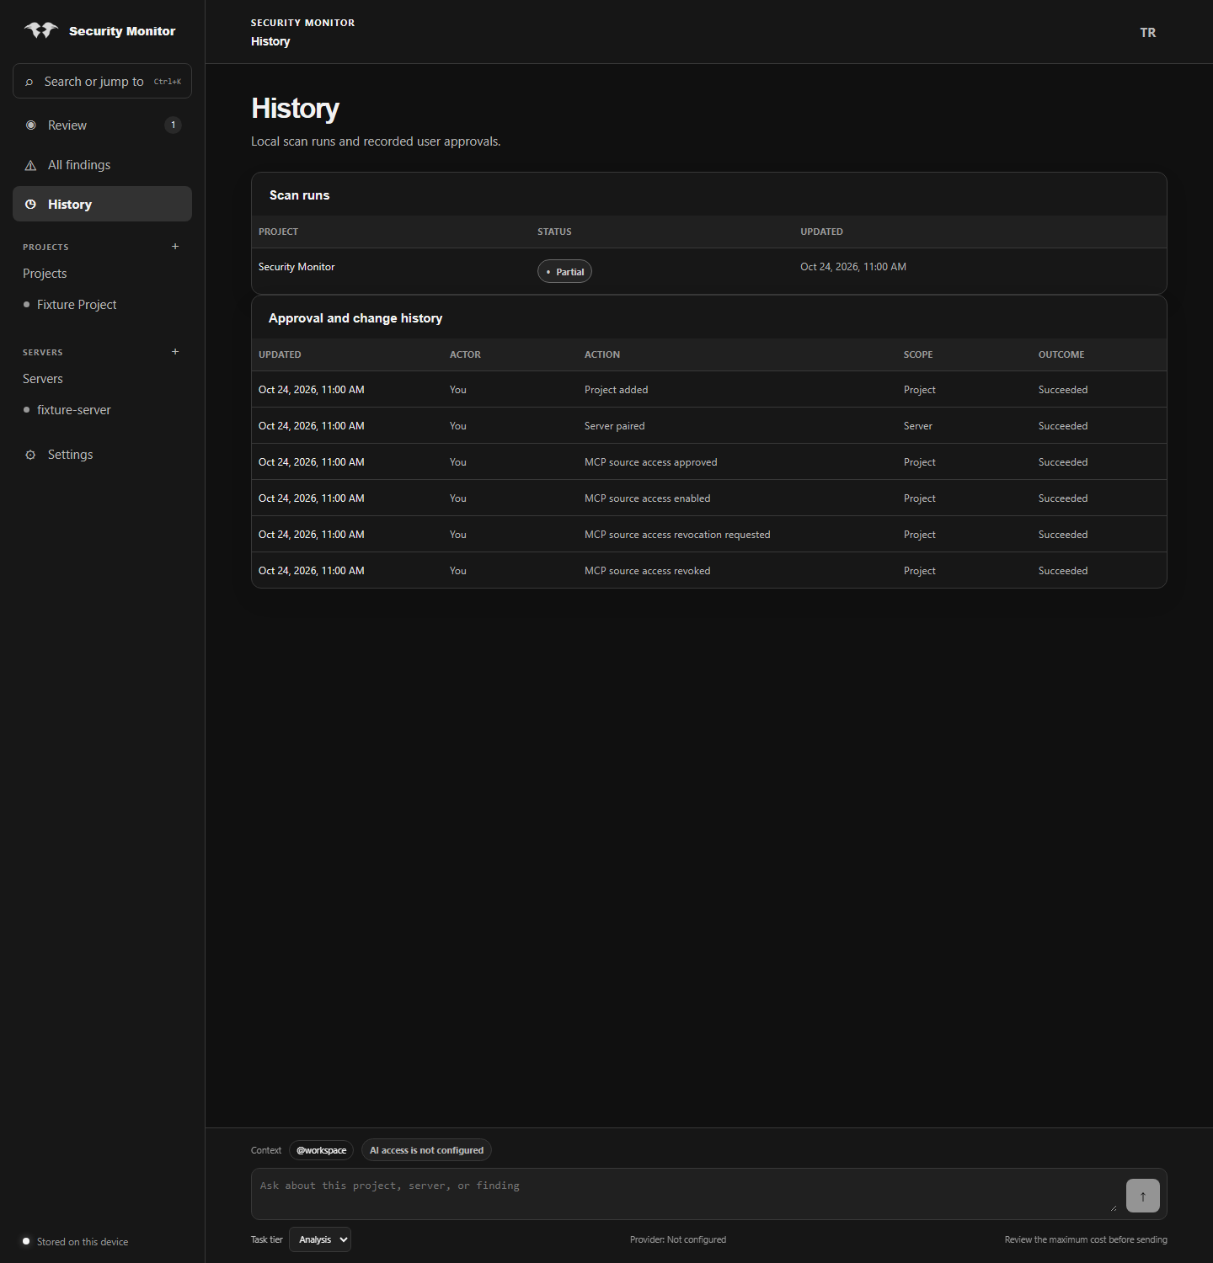Click MCP source access revoked entry

(648, 571)
